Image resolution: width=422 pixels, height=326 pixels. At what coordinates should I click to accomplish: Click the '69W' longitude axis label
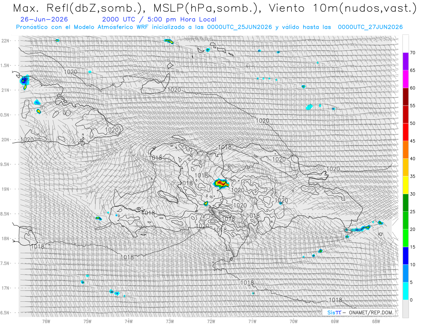[x=335, y=321]
